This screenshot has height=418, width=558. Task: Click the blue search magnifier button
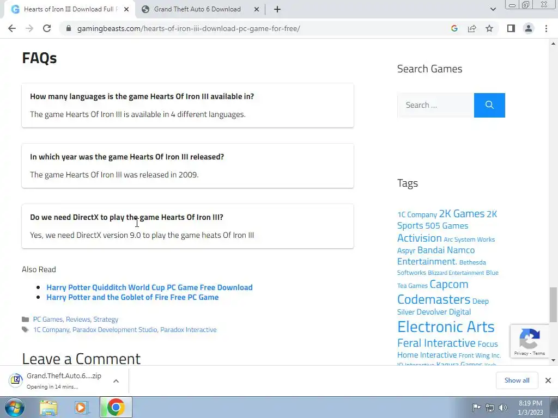click(x=489, y=105)
